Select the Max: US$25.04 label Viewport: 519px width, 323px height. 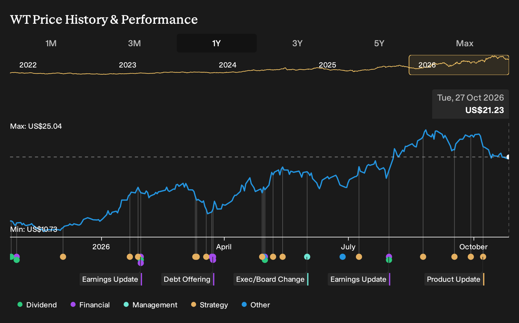[36, 126]
